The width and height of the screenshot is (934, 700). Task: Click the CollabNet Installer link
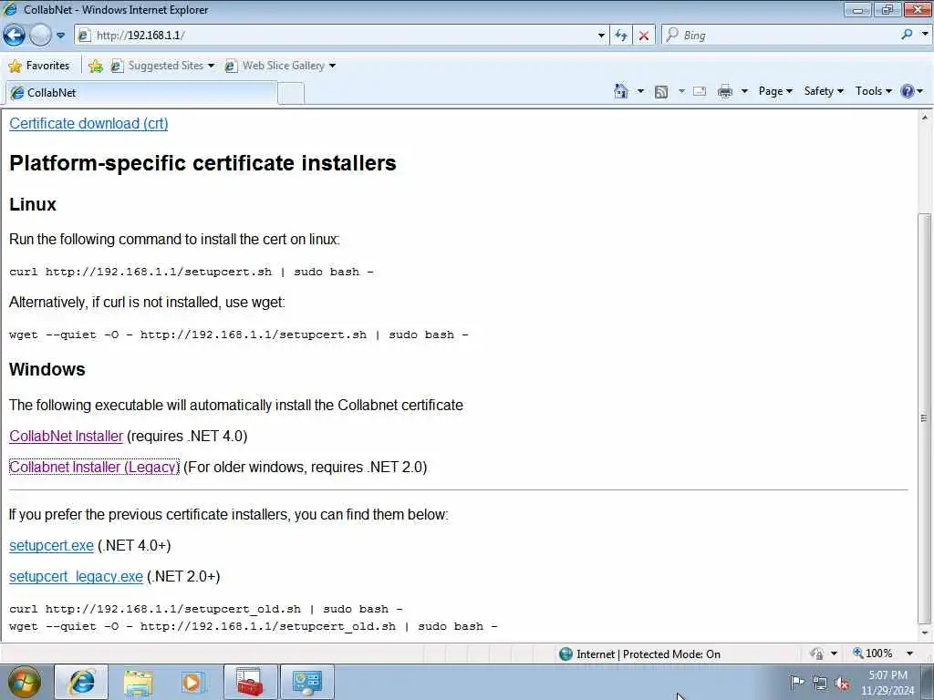[x=66, y=436]
